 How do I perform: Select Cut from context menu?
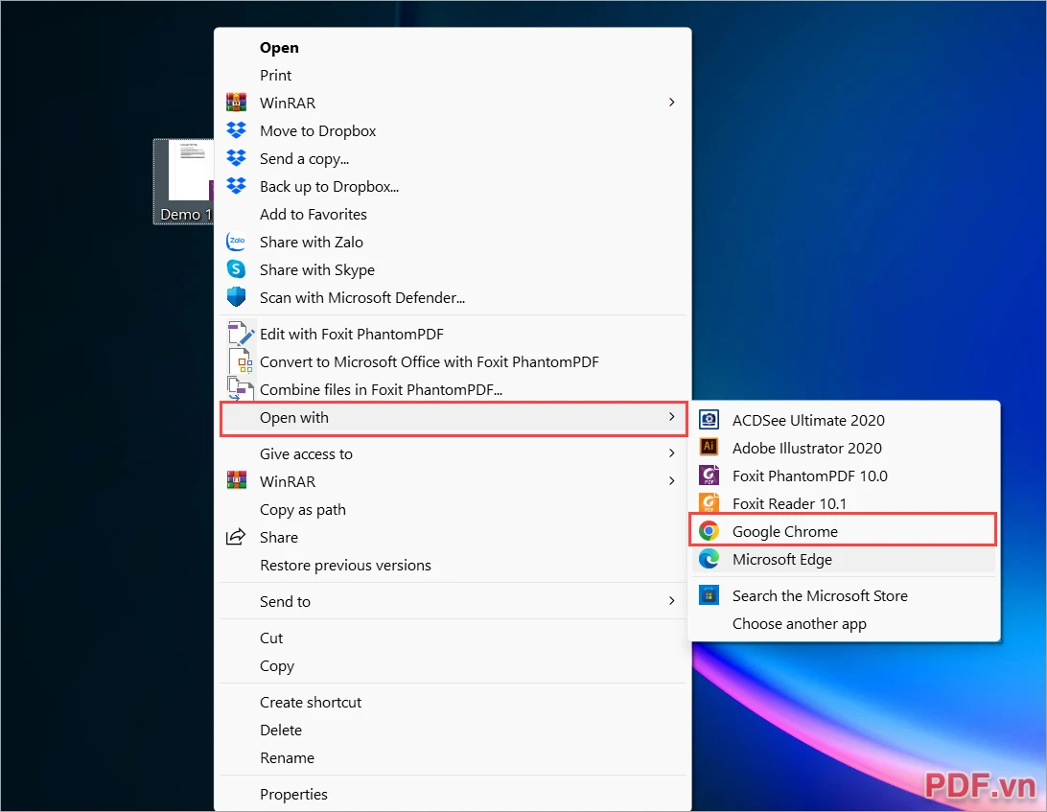(x=453, y=638)
